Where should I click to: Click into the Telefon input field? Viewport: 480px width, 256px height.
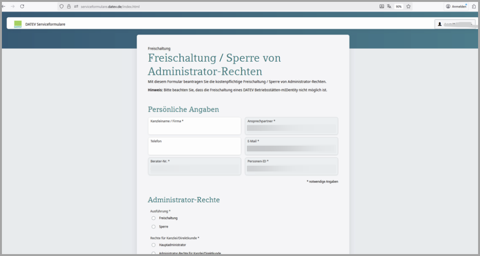pos(194,147)
